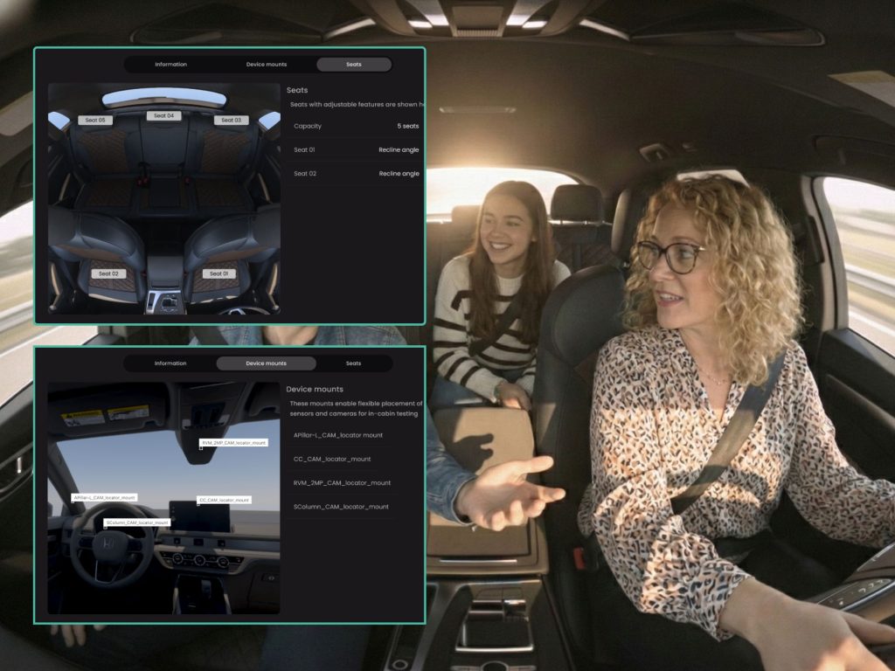Open the Seat 01 Recline angle row
895x671 pixels.
point(357,150)
